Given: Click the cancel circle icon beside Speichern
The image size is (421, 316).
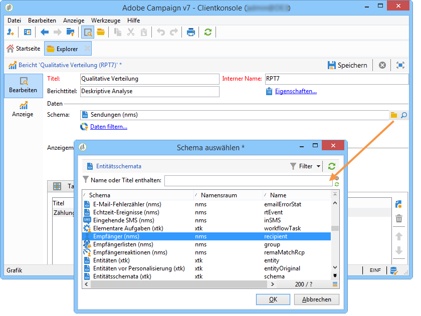Looking at the screenshot, I should (x=382, y=65).
